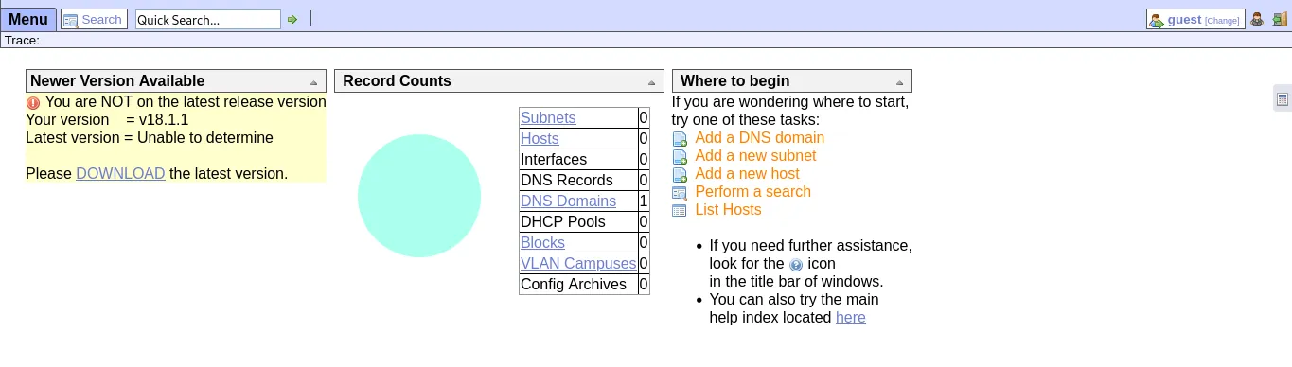Open the advanced Search button
1292x367 pixels.
point(94,19)
